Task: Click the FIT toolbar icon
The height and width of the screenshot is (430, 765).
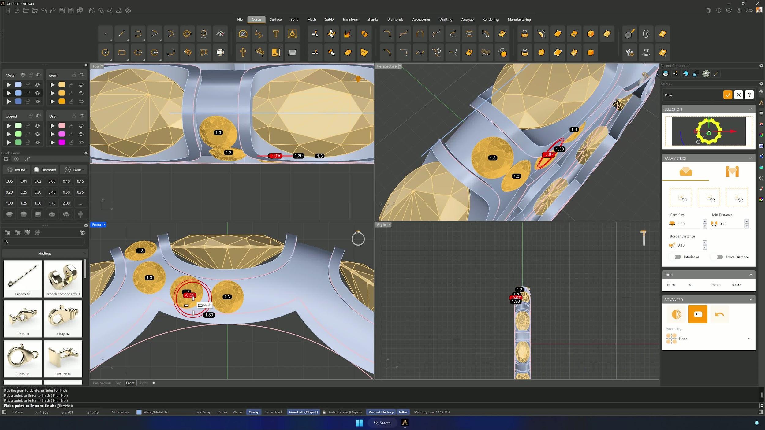Action: tap(646, 52)
